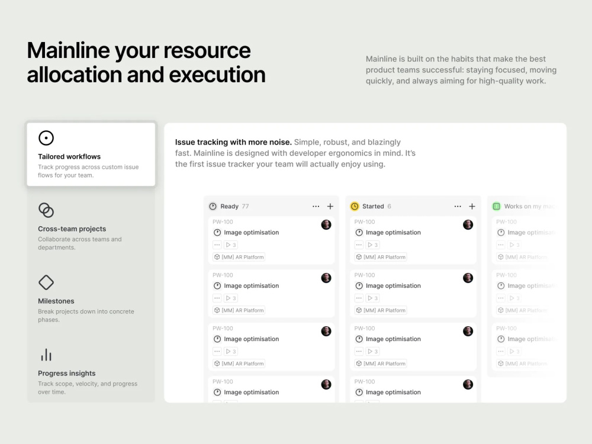Click ellipsis chip on first Ready card

[217, 244]
